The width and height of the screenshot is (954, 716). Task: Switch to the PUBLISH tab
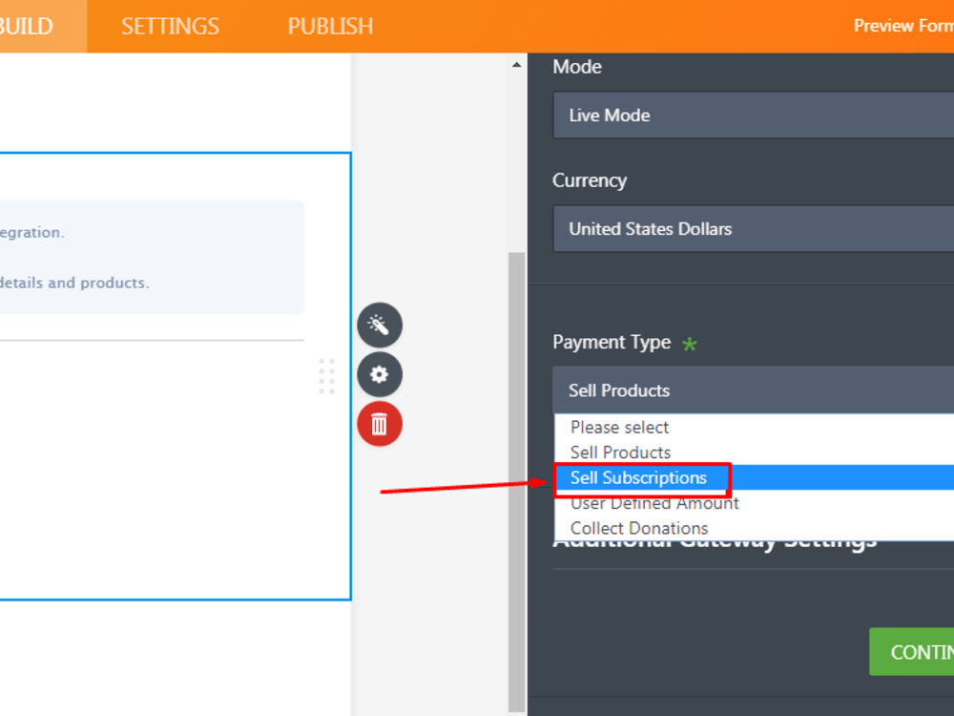[x=330, y=26]
